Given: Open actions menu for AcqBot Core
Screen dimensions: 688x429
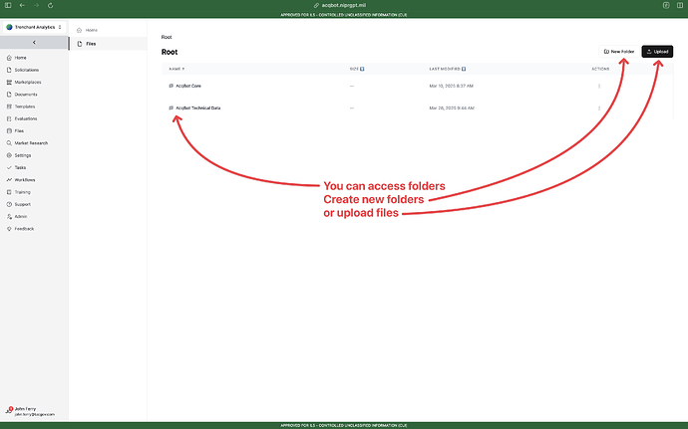Looking at the screenshot, I should point(599,86).
